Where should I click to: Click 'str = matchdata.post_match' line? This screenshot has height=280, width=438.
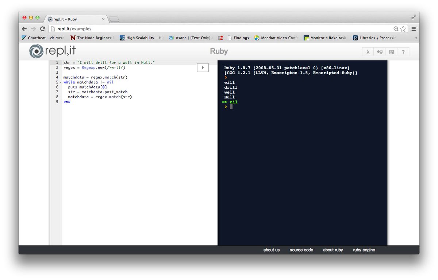(98, 92)
